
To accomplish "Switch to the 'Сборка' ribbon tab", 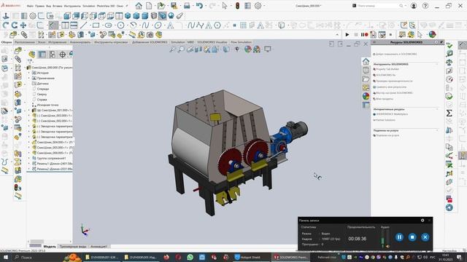I will click(x=7, y=42).
